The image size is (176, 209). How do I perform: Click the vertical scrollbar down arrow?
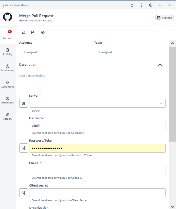[172, 206]
